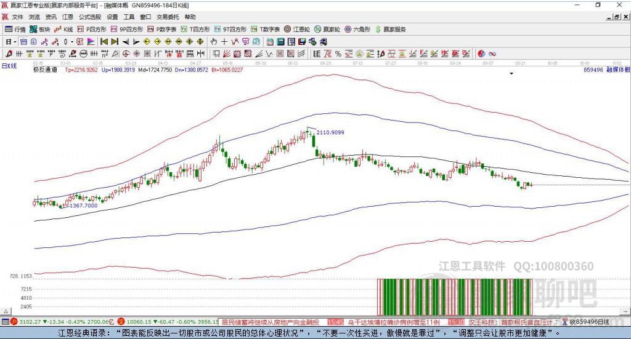
Task: Open the 资讯 menu
Action: 51,17
